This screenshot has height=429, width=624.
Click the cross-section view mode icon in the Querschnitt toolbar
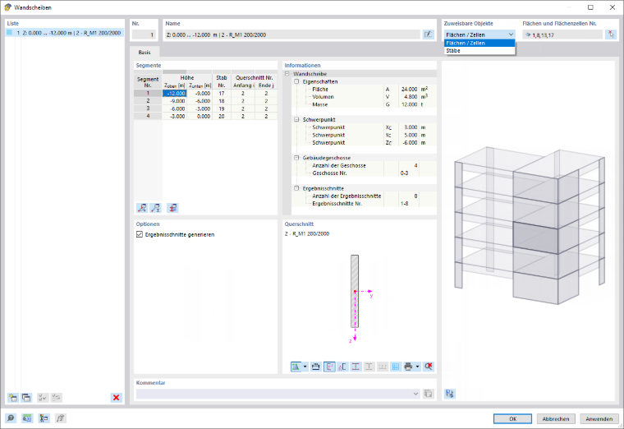[296, 367]
